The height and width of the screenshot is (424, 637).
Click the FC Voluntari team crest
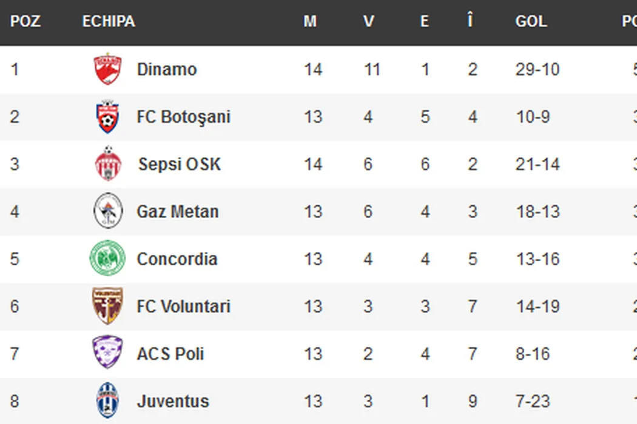coord(108,306)
